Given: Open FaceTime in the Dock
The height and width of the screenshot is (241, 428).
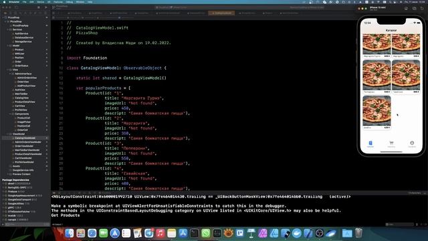Looking at the screenshot, I should [x=104, y=233].
